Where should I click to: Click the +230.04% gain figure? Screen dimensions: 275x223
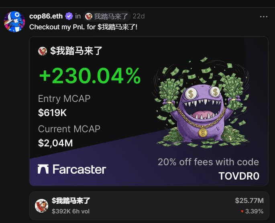(x=90, y=76)
